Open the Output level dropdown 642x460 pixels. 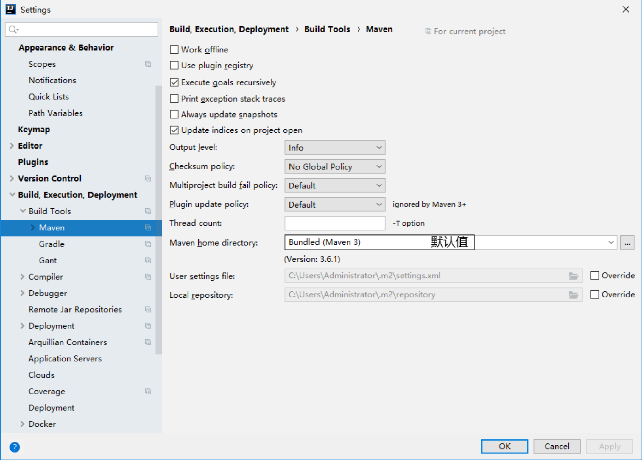[x=335, y=148]
